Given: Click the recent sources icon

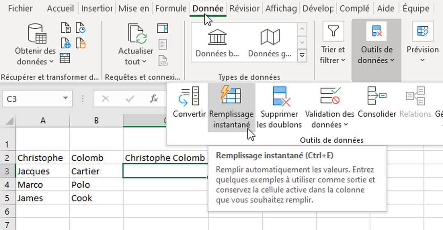Looking at the screenshot, I should click(x=81, y=28).
